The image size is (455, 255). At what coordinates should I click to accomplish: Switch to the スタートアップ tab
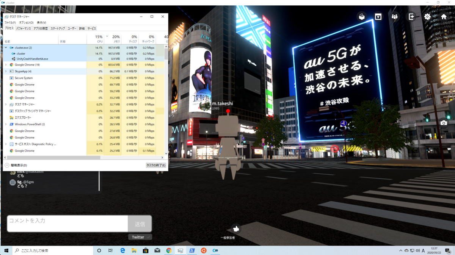click(58, 28)
